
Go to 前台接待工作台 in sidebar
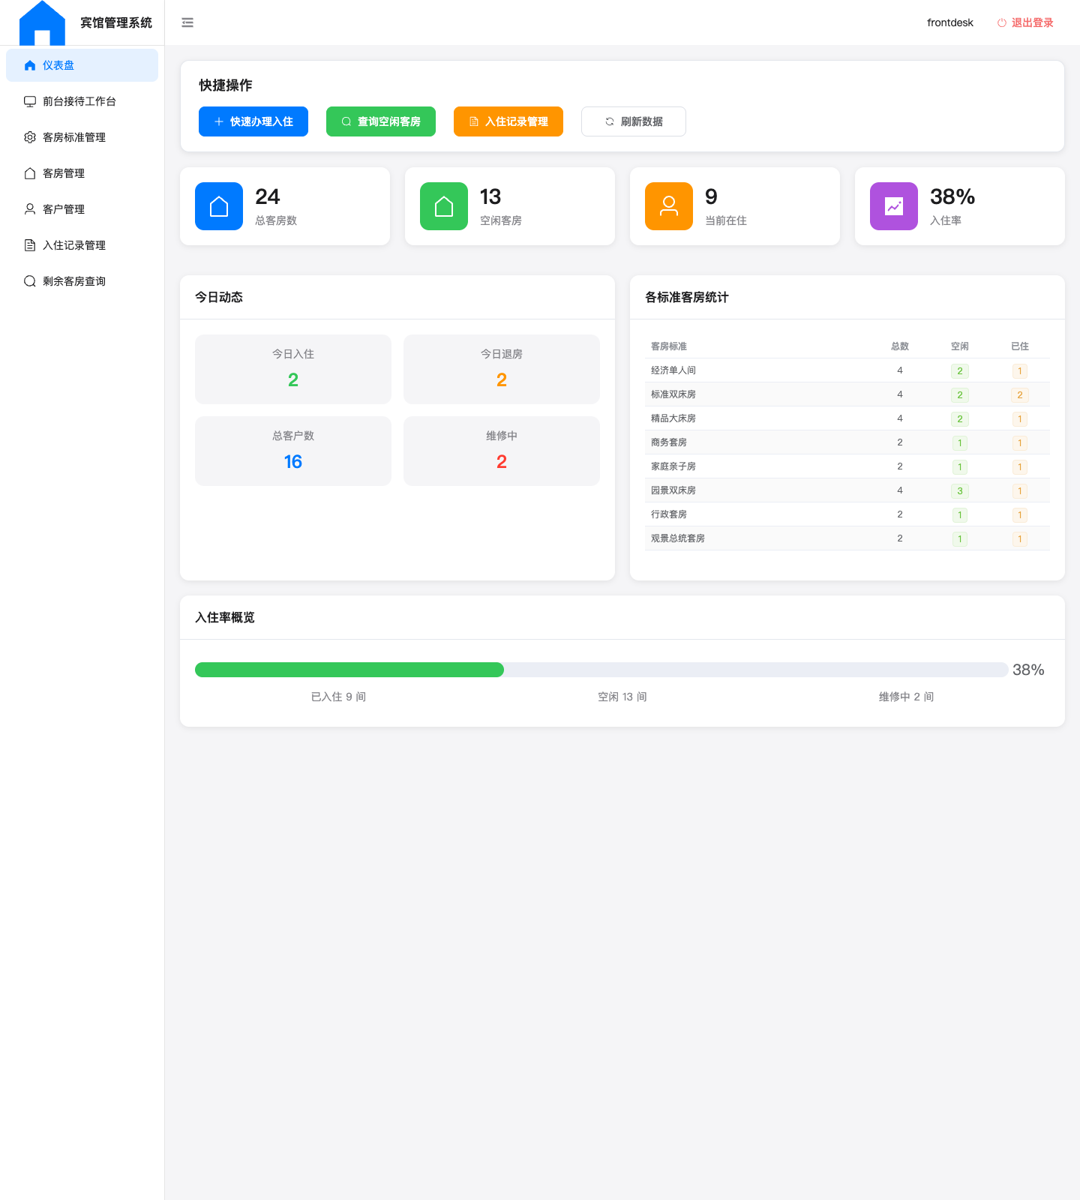click(x=82, y=101)
